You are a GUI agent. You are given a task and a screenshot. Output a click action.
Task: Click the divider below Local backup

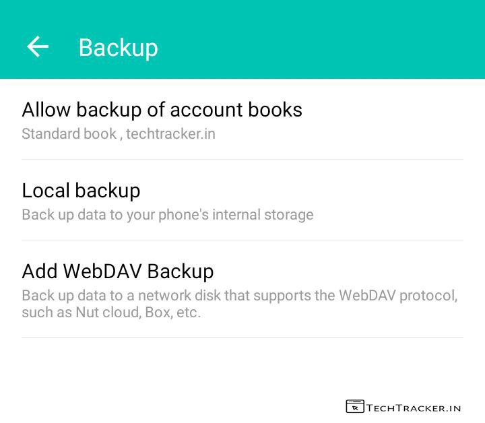[x=243, y=240]
